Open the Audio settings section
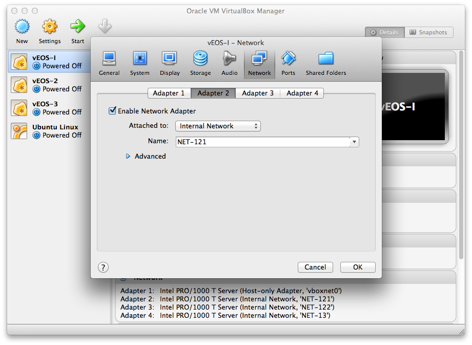Image resolution: width=472 pixels, height=345 pixels. pyautogui.click(x=230, y=63)
